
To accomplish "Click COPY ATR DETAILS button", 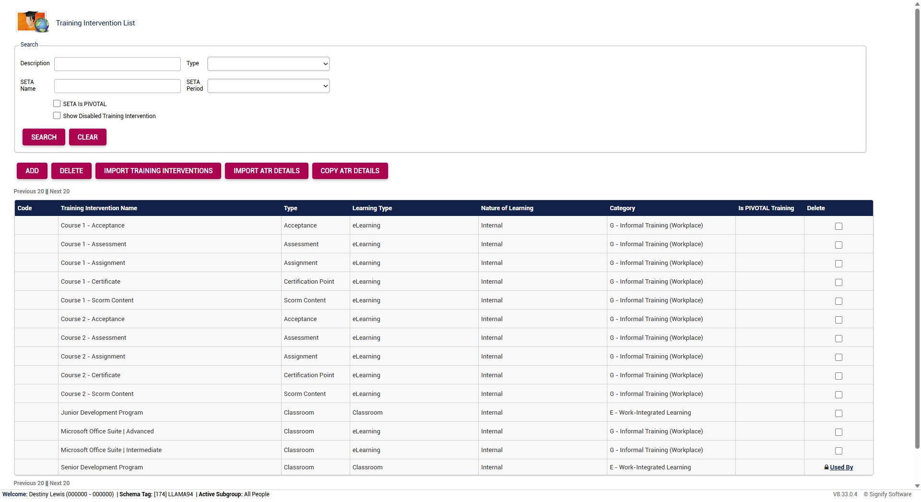I will click(x=350, y=171).
